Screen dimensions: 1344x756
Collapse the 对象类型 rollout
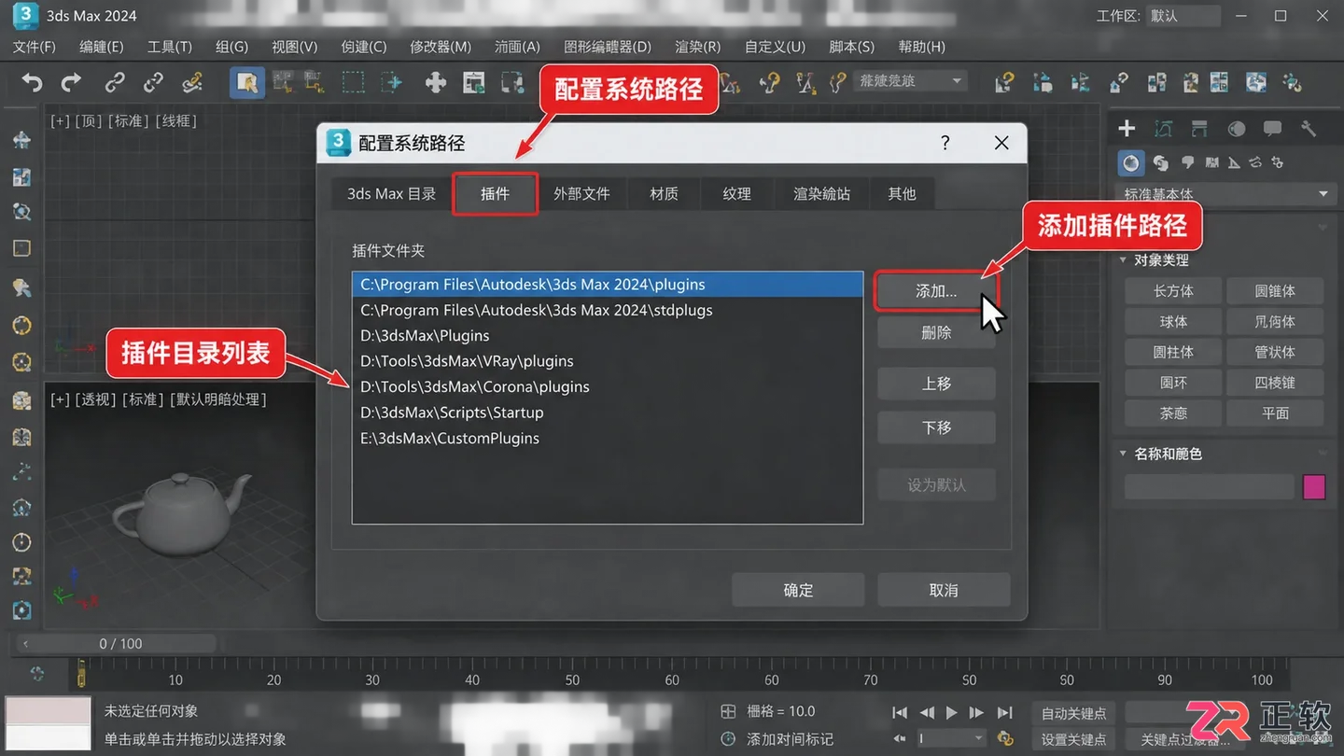tap(1123, 260)
